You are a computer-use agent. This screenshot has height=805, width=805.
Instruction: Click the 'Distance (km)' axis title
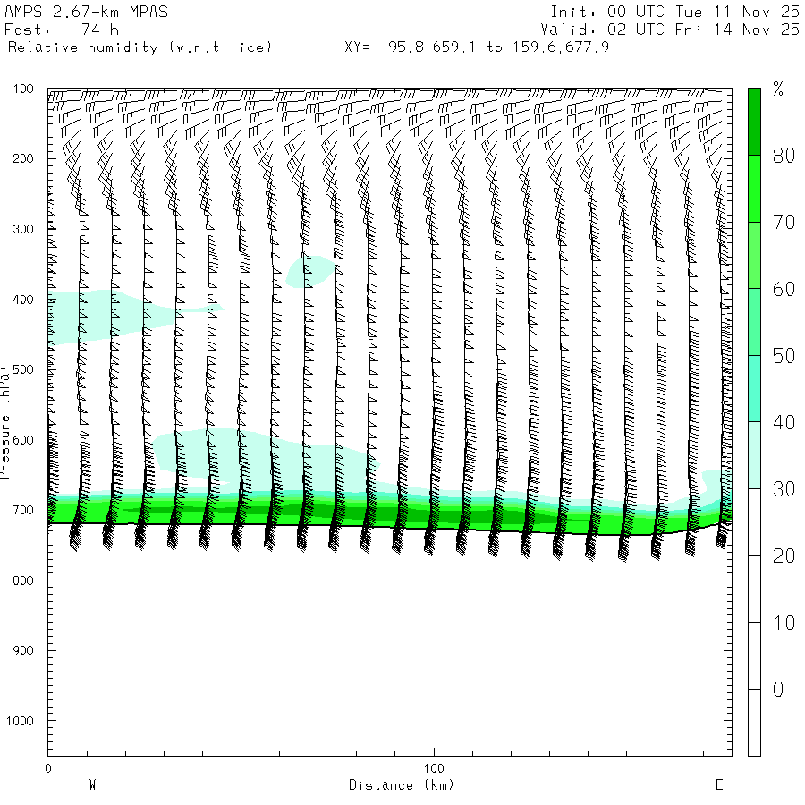click(402, 785)
